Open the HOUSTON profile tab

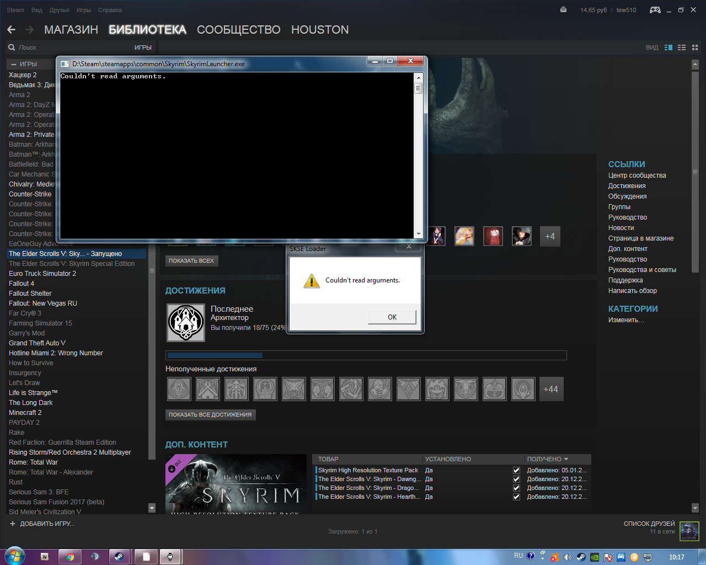[x=320, y=30]
